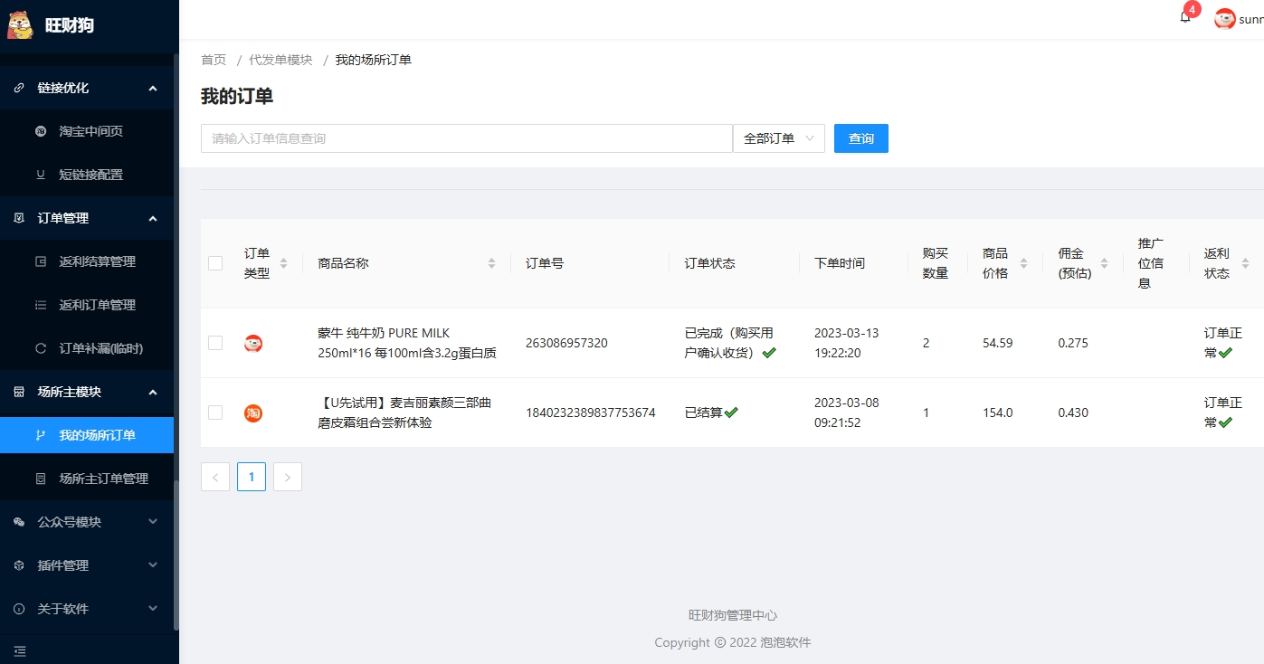Expand the 插件管理 sidebar section
This screenshot has width=1264, height=664.
pyautogui.click(x=87, y=565)
